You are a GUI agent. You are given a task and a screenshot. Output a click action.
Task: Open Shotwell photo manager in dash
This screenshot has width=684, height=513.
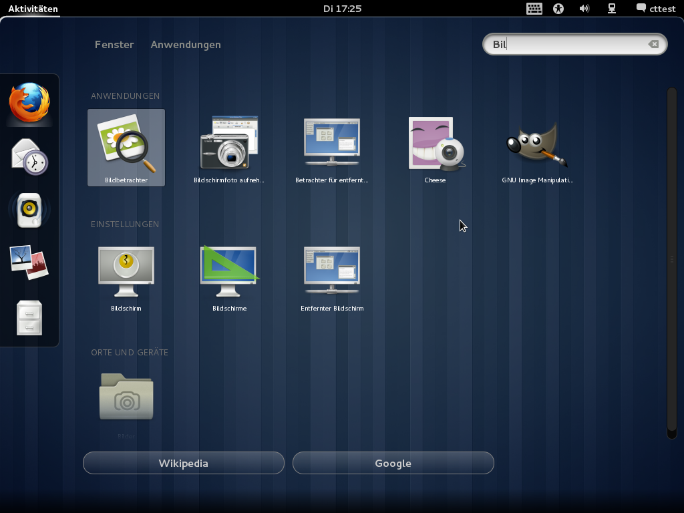[x=29, y=263]
